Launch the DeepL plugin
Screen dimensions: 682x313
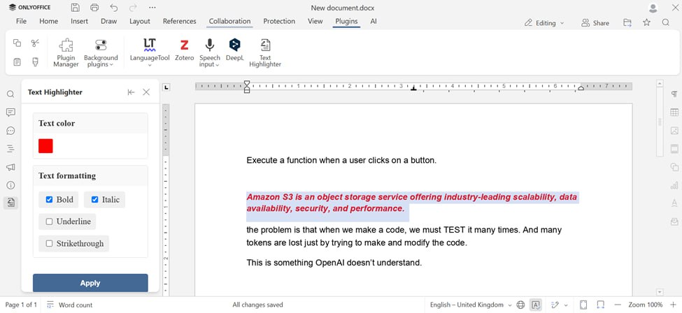pos(235,50)
